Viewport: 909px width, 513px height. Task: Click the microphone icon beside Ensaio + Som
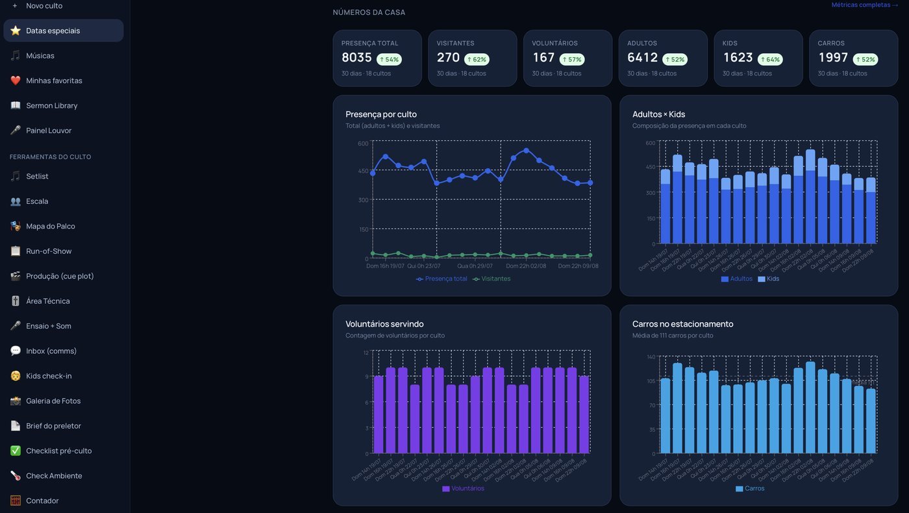pyautogui.click(x=16, y=326)
